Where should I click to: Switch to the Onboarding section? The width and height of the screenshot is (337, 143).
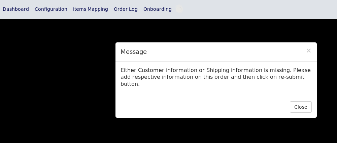158,9
